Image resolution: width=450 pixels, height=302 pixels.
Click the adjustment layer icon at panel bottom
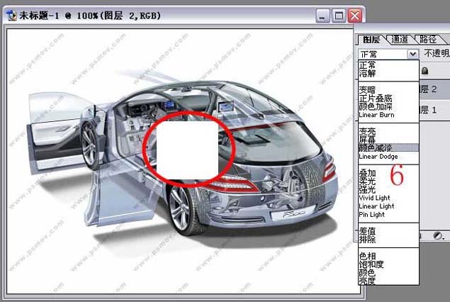[439, 235]
